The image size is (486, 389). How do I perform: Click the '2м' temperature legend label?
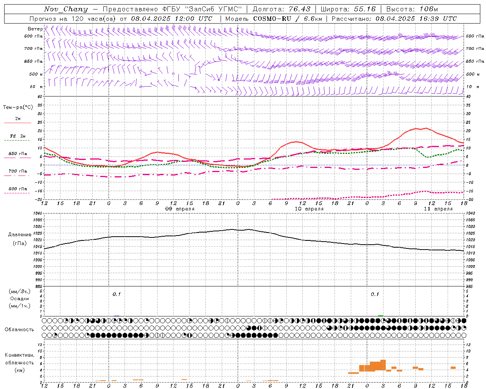18,119
